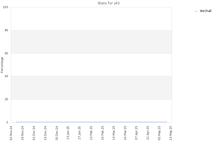Click the 10.Mar.25 date label
Viewport: 218px width, 163px height.
[x=114, y=133]
